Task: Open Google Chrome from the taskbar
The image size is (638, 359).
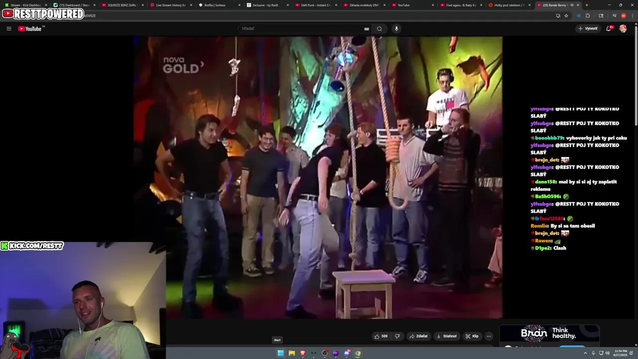Action: (357, 353)
